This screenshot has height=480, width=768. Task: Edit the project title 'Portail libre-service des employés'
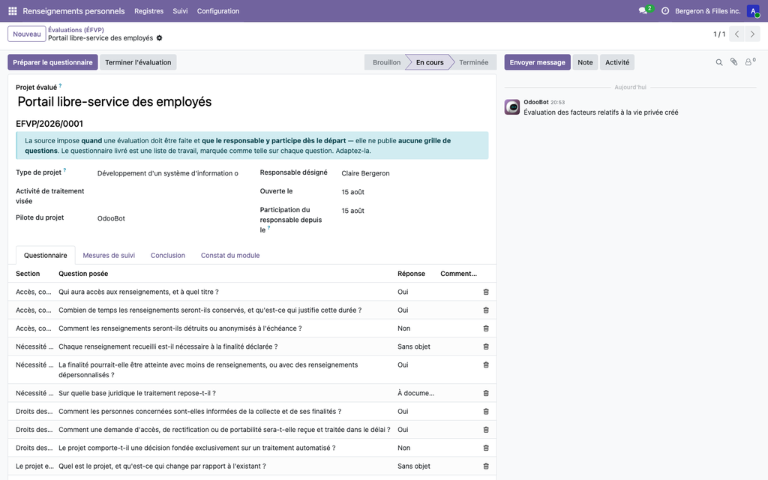(x=252, y=102)
